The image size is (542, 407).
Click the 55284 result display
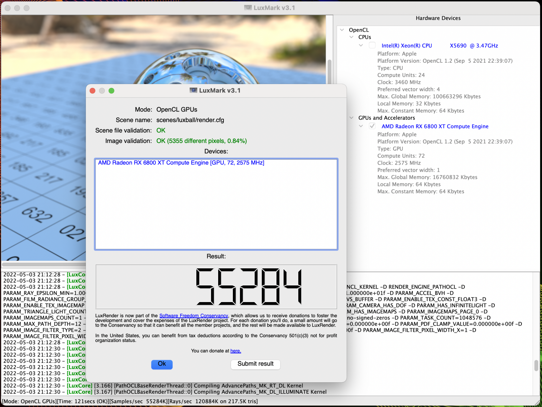tap(216, 287)
